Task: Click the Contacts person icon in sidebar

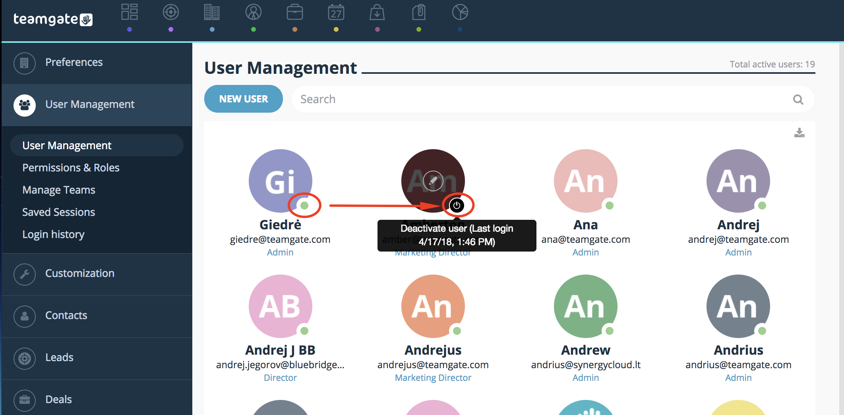Action: 25,316
